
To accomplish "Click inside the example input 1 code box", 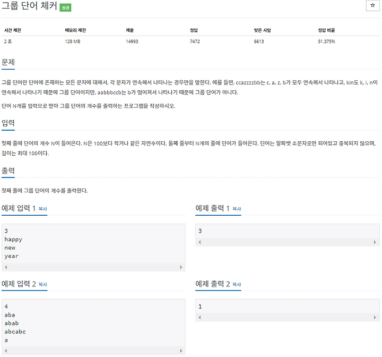I will (x=93, y=243).
